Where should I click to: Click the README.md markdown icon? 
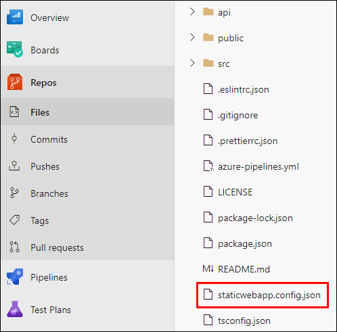208,268
